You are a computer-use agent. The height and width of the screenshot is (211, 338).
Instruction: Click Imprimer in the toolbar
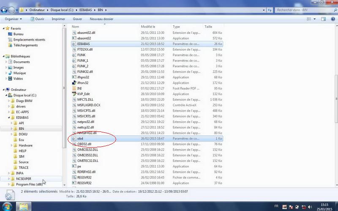[58, 19]
